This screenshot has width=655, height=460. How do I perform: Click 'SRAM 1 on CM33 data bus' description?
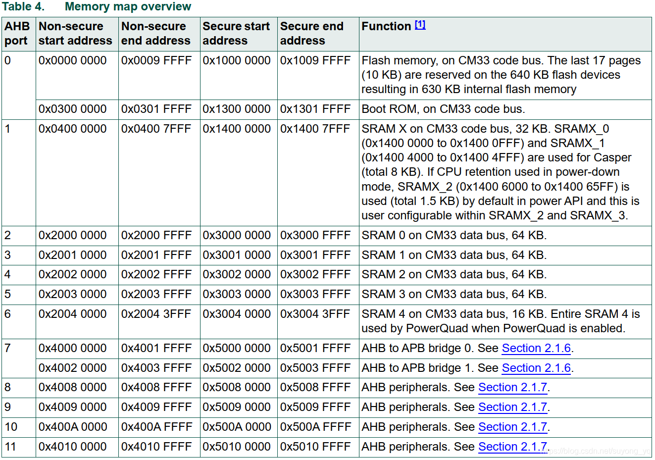tap(454, 255)
